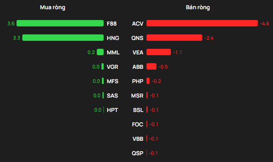Select the red VEA bar

(159, 52)
